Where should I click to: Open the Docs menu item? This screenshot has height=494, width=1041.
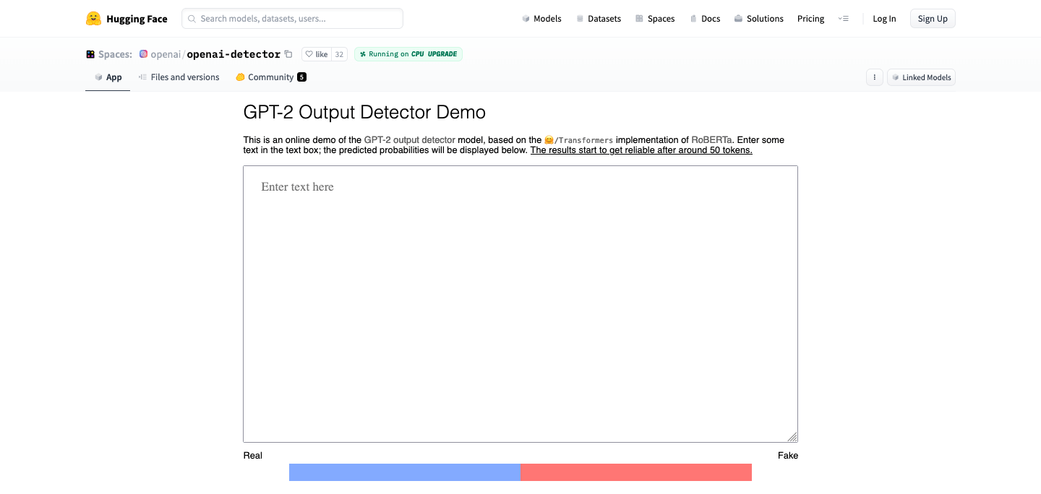click(x=705, y=19)
